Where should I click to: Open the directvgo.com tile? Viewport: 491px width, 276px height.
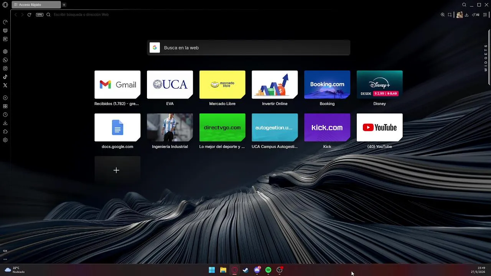click(x=222, y=127)
